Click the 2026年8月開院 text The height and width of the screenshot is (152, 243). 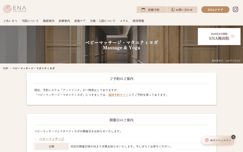pyautogui.click(x=219, y=34)
